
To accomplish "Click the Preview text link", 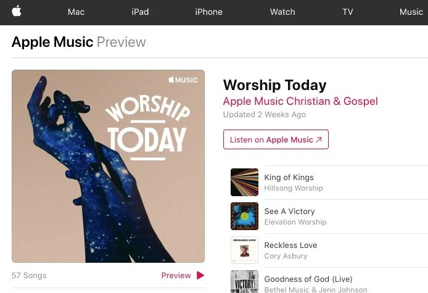I will [x=176, y=275].
